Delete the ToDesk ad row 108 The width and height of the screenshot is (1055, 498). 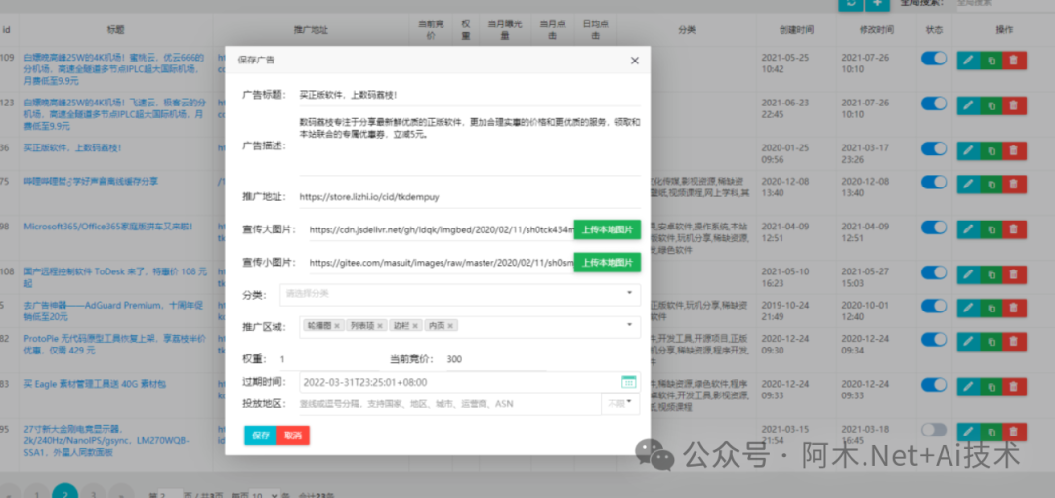click(x=1015, y=273)
